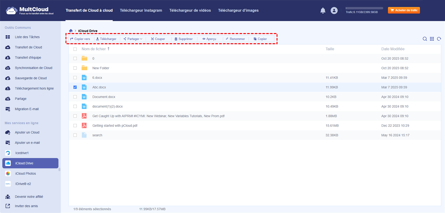Open file Abc.docx
The height and width of the screenshot is (213, 445).
pyautogui.click(x=99, y=87)
